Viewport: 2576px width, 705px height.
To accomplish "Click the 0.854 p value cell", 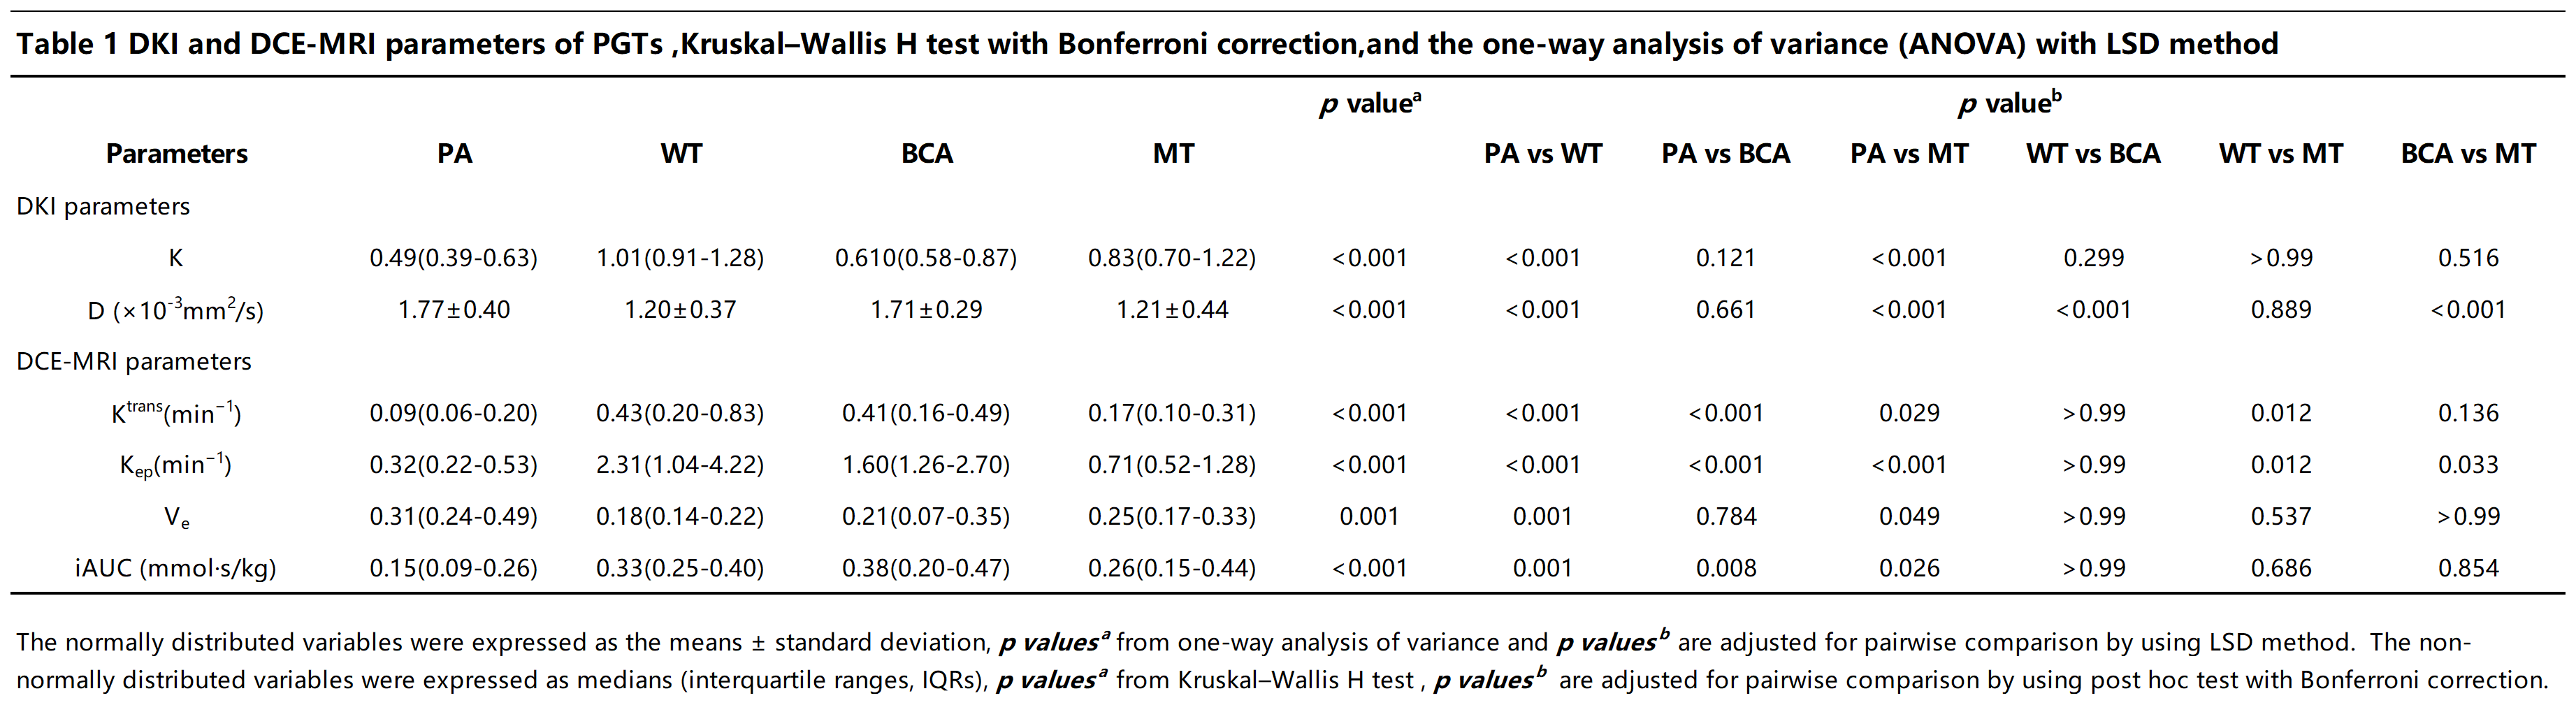I will tap(2468, 569).
